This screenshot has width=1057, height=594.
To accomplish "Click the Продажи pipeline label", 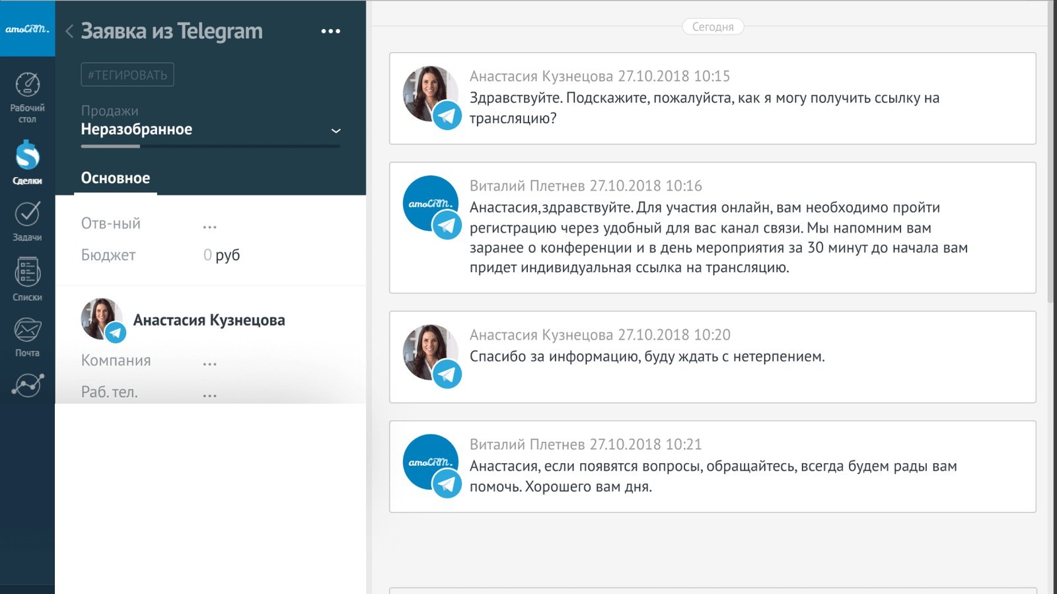I will click(110, 110).
